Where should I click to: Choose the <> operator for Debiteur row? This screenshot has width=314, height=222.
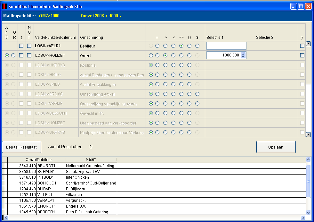[x=181, y=46]
